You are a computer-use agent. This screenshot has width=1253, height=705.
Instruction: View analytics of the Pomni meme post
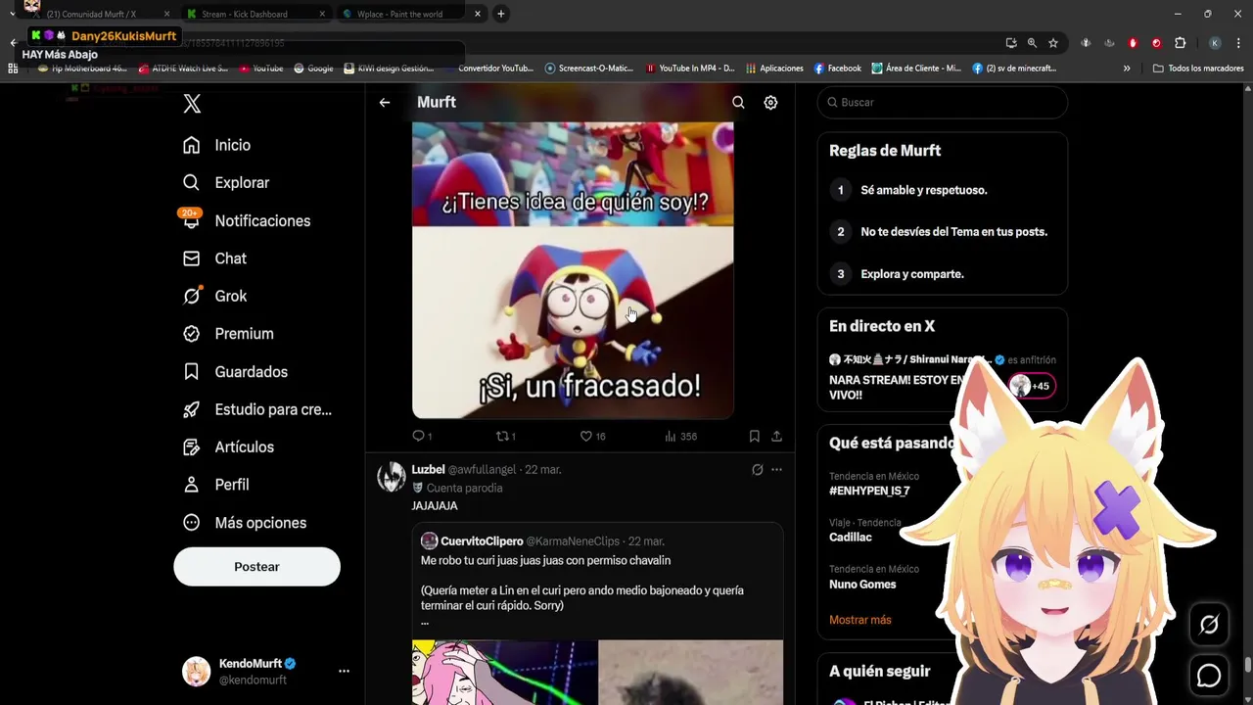(x=680, y=436)
